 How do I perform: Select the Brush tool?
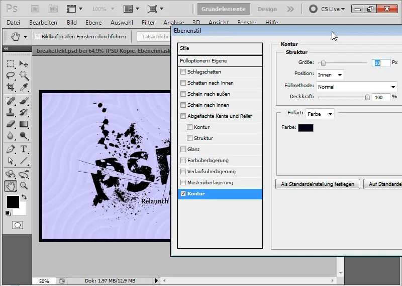(x=24, y=101)
